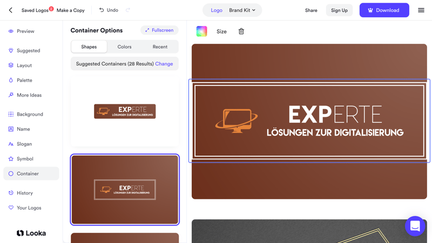Viewport: 432px width, 243px height.
Task: Select the first container thumbnail on white
Action: click(x=125, y=112)
